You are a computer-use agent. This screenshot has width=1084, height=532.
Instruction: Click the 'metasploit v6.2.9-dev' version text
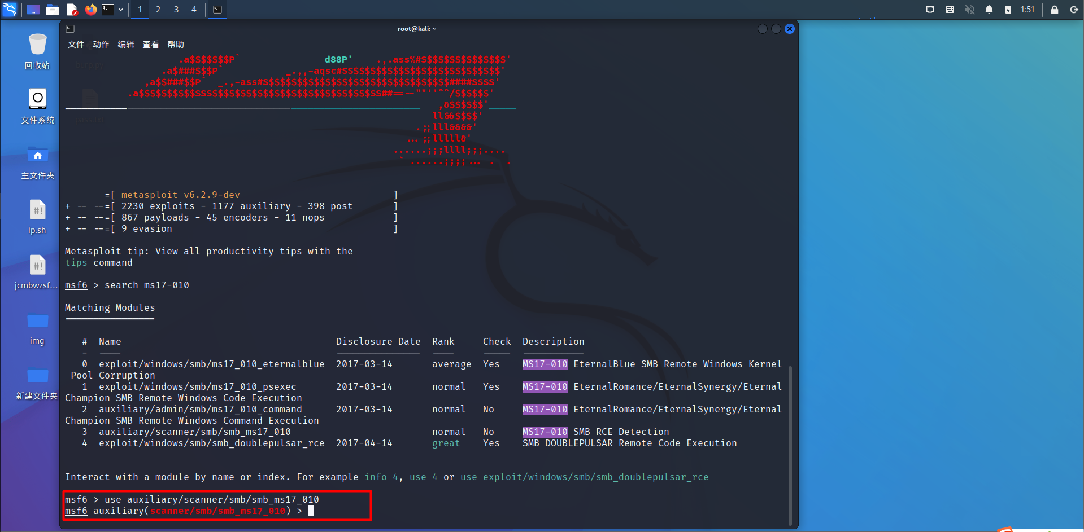coord(181,195)
